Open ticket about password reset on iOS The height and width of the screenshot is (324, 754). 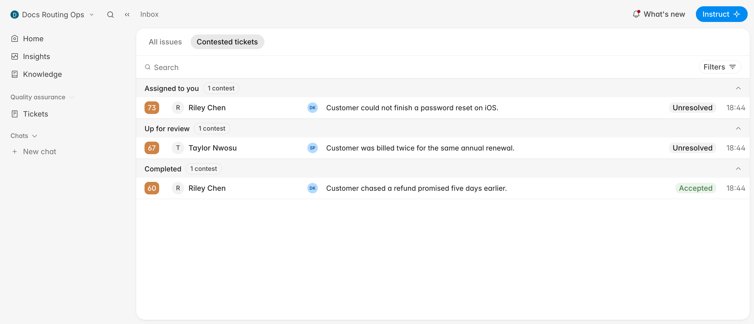(412, 108)
